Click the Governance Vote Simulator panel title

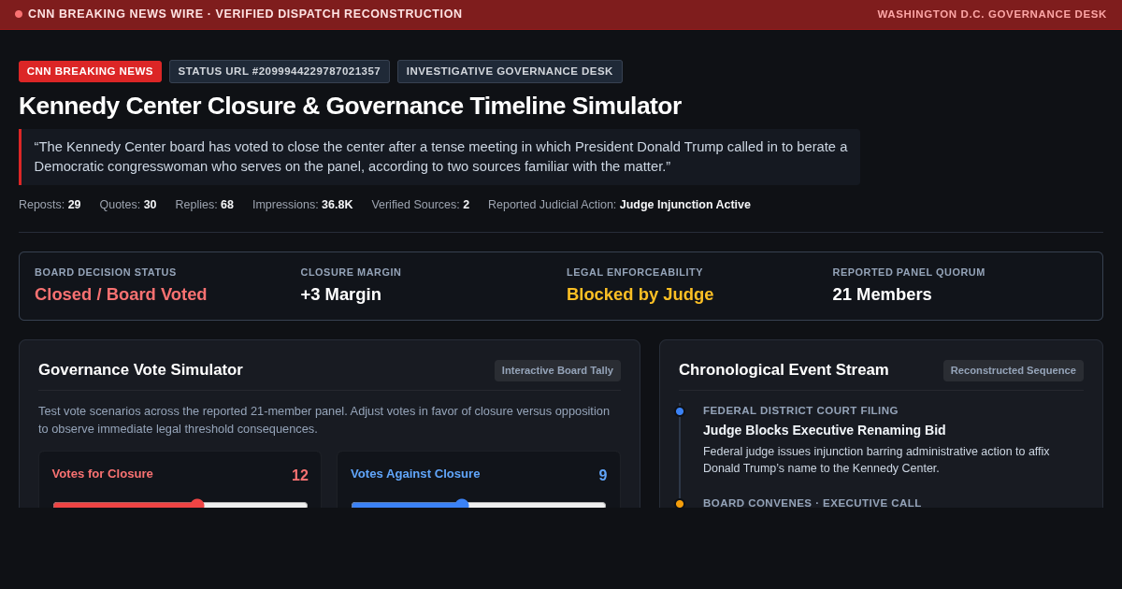tap(140, 370)
